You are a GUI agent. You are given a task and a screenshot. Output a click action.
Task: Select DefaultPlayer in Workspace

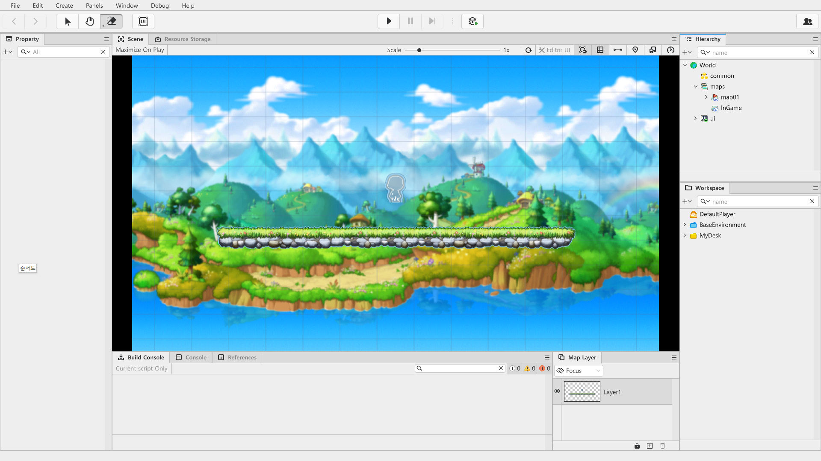pos(717,214)
